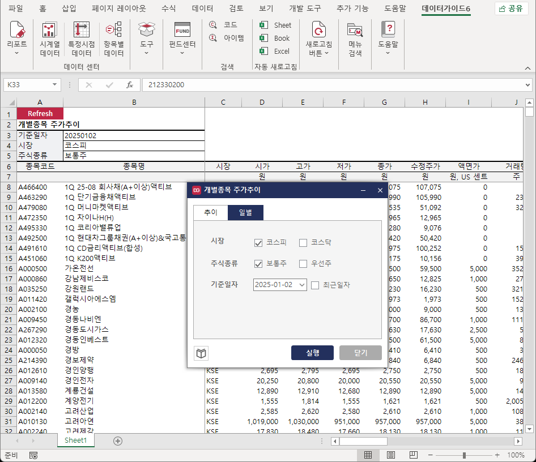Expand the 새로고침 버튼 dropdown
This screenshot has height=462, width=536.
click(x=318, y=53)
